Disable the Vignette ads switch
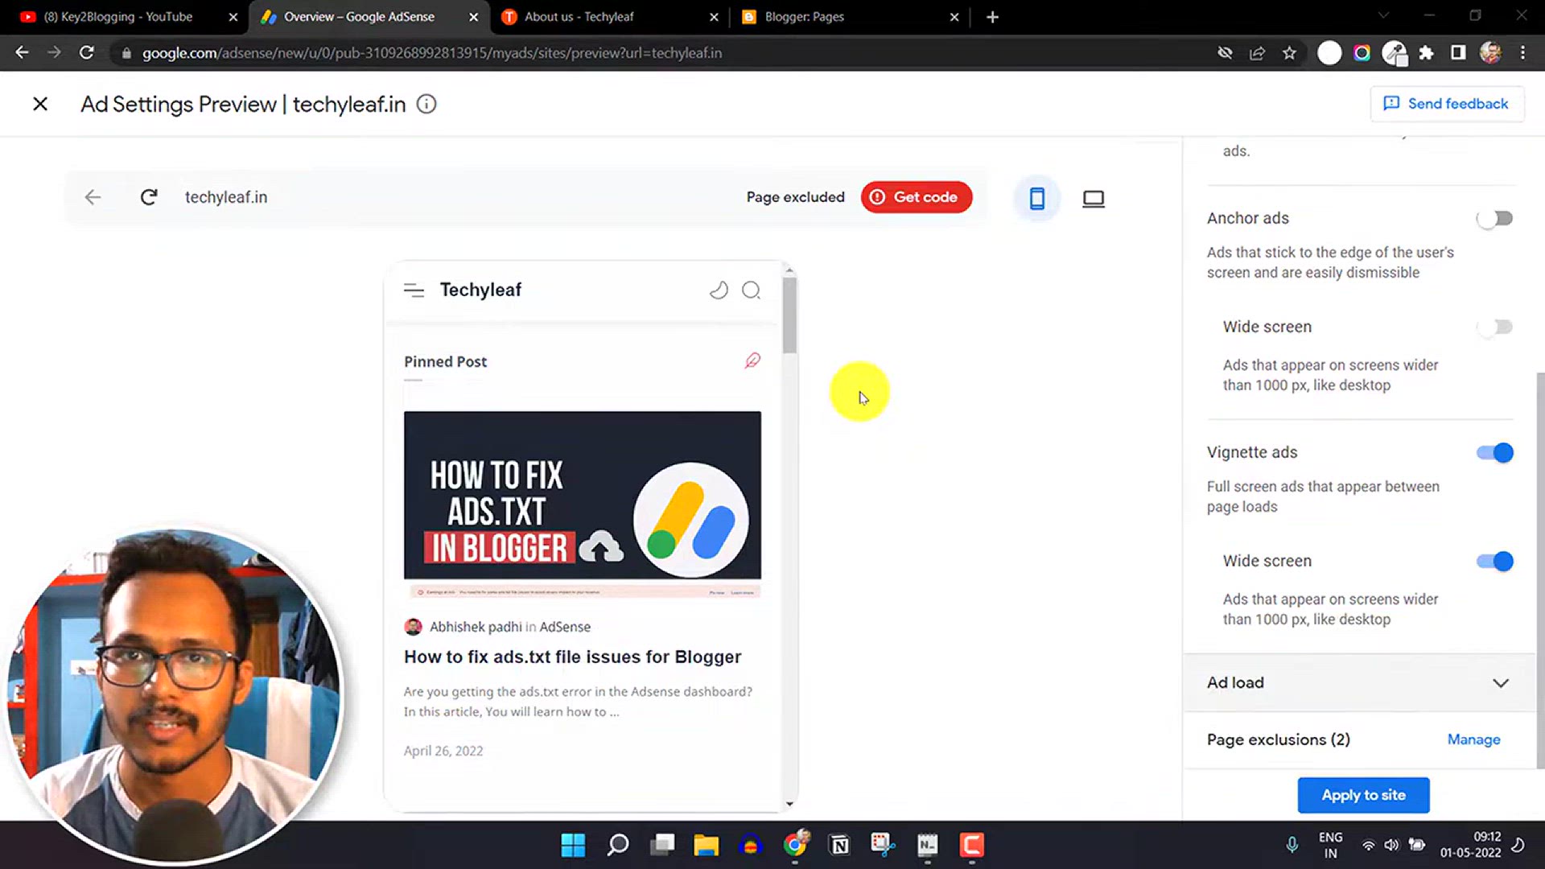The image size is (1545, 869). [1494, 452]
